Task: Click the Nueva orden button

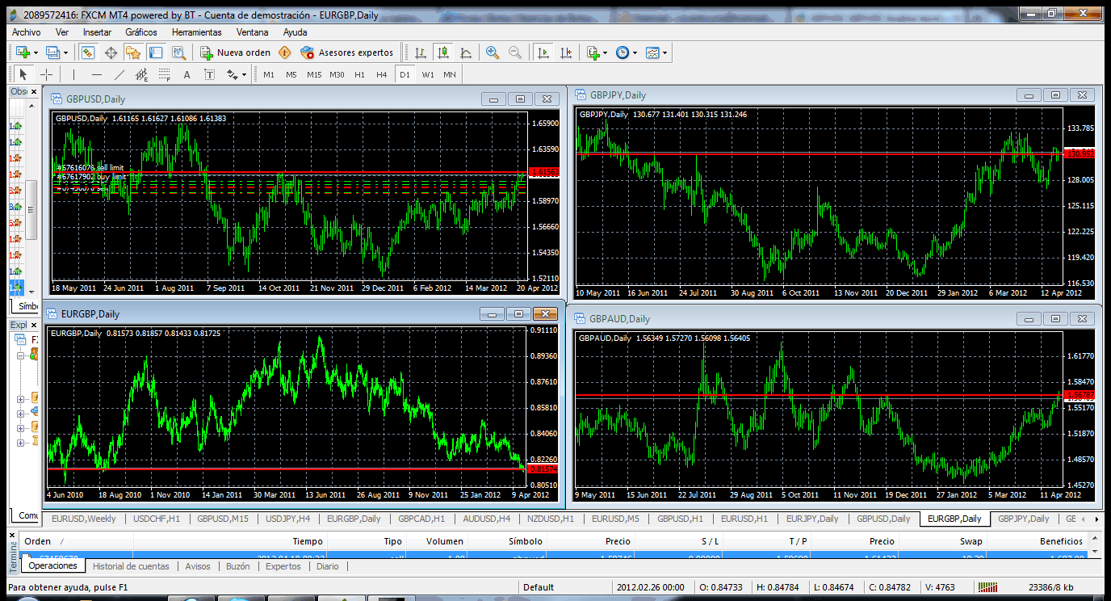Action: coord(236,53)
